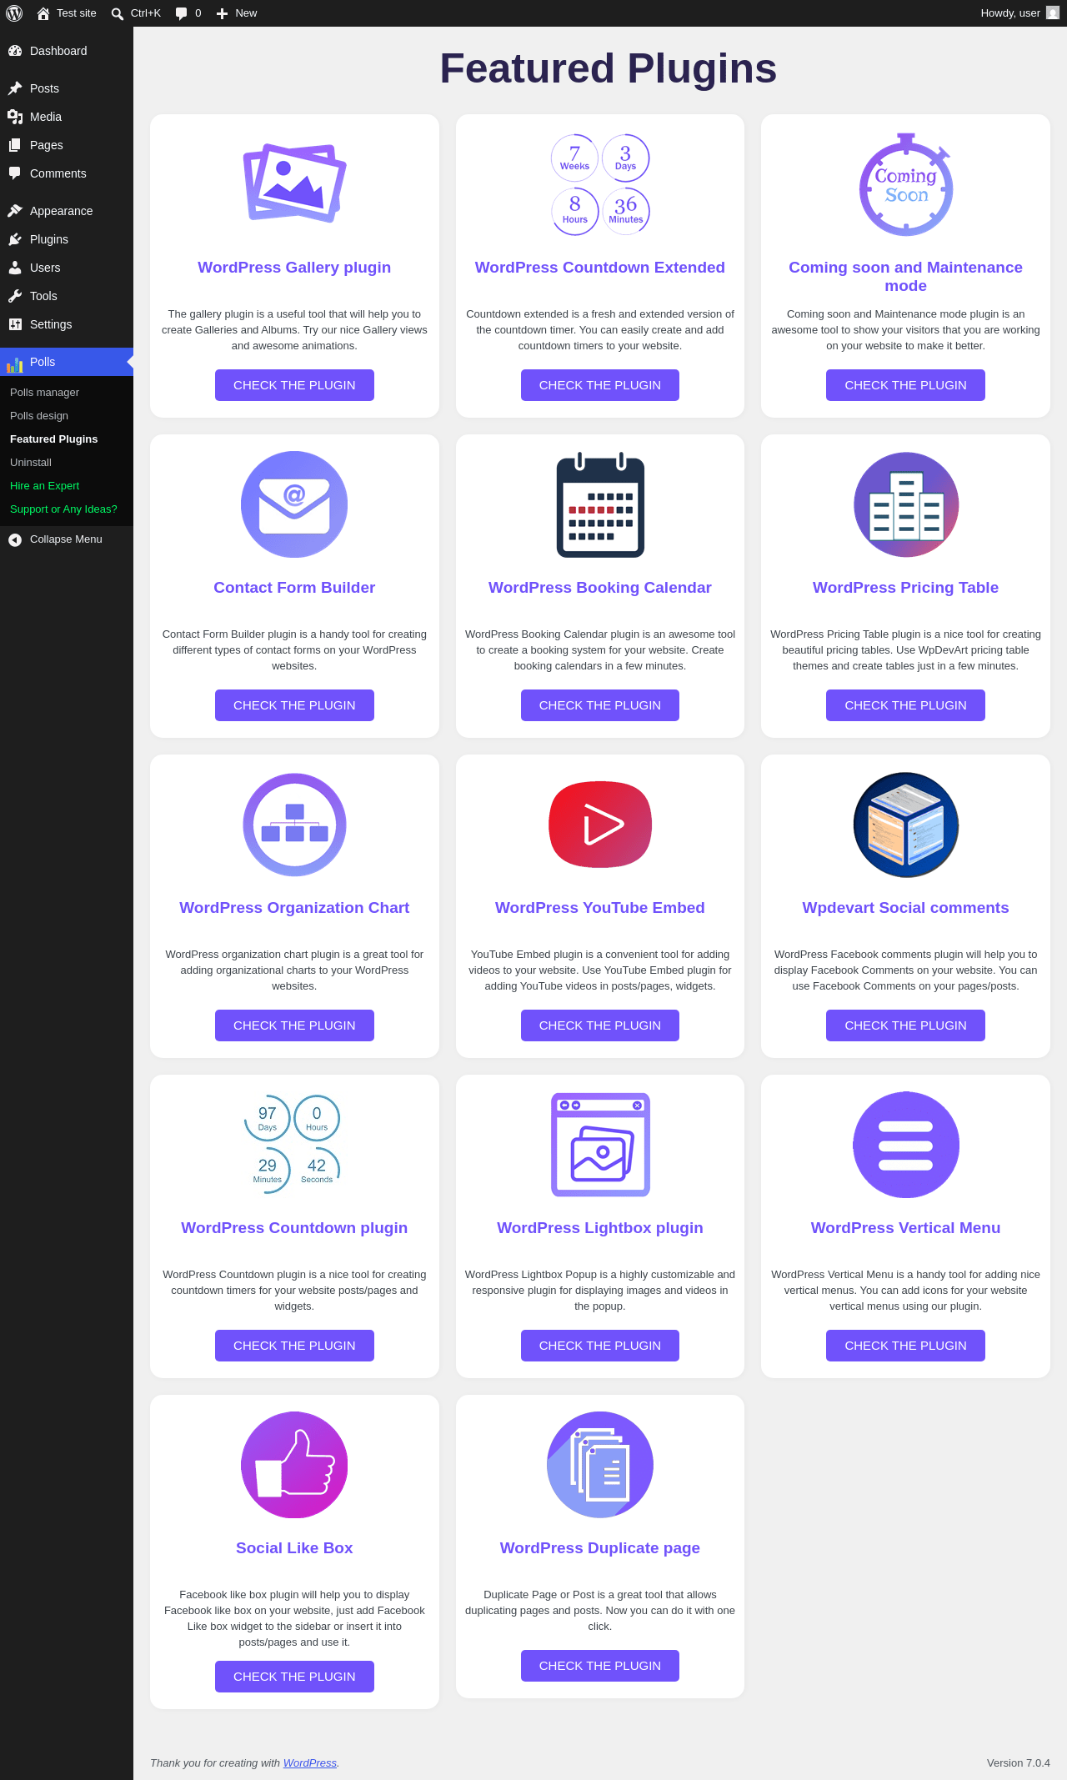Open the WordPress YouTube Embed title link
The height and width of the screenshot is (1780, 1067).
(600, 908)
